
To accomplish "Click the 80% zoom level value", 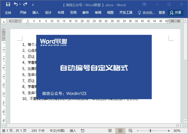I will pyautogui.click(x=177, y=131).
